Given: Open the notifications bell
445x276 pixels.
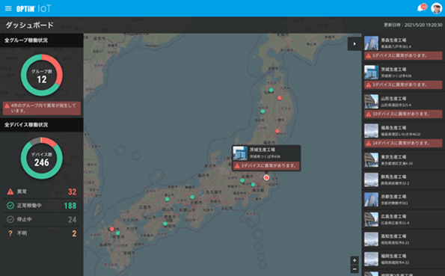Looking at the screenshot, I should tap(421, 8).
